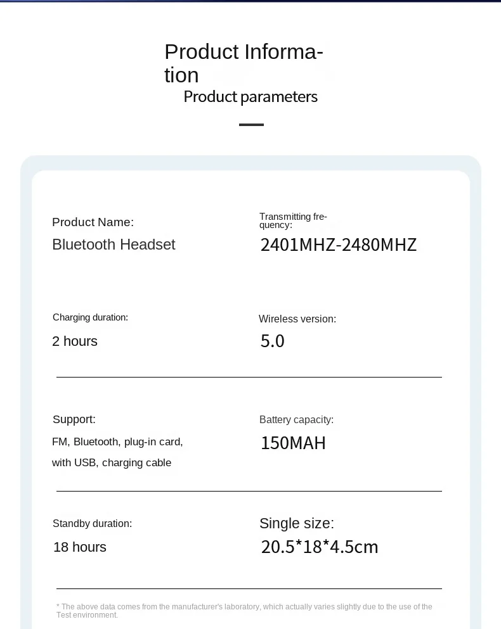Click the manufacturer's laboratory disclaimer footnote
501x629 pixels.
pos(244,611)
